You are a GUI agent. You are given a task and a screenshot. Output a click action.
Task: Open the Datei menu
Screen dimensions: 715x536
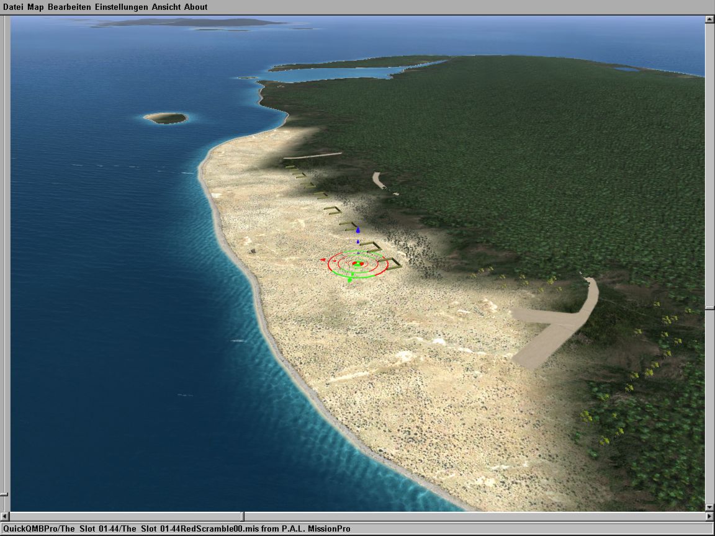coord(13,7)
